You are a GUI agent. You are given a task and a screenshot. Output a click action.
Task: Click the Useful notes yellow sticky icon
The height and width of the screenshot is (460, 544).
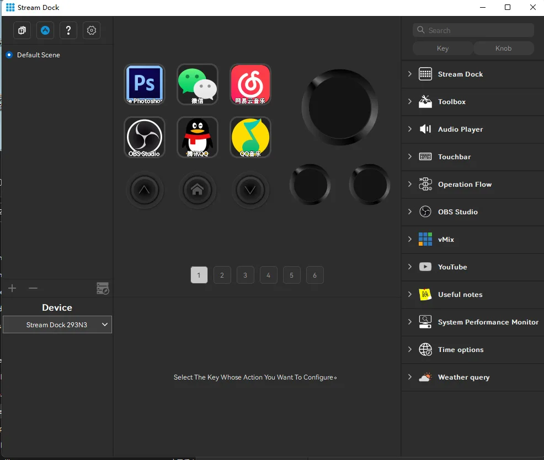pos(425,294)
